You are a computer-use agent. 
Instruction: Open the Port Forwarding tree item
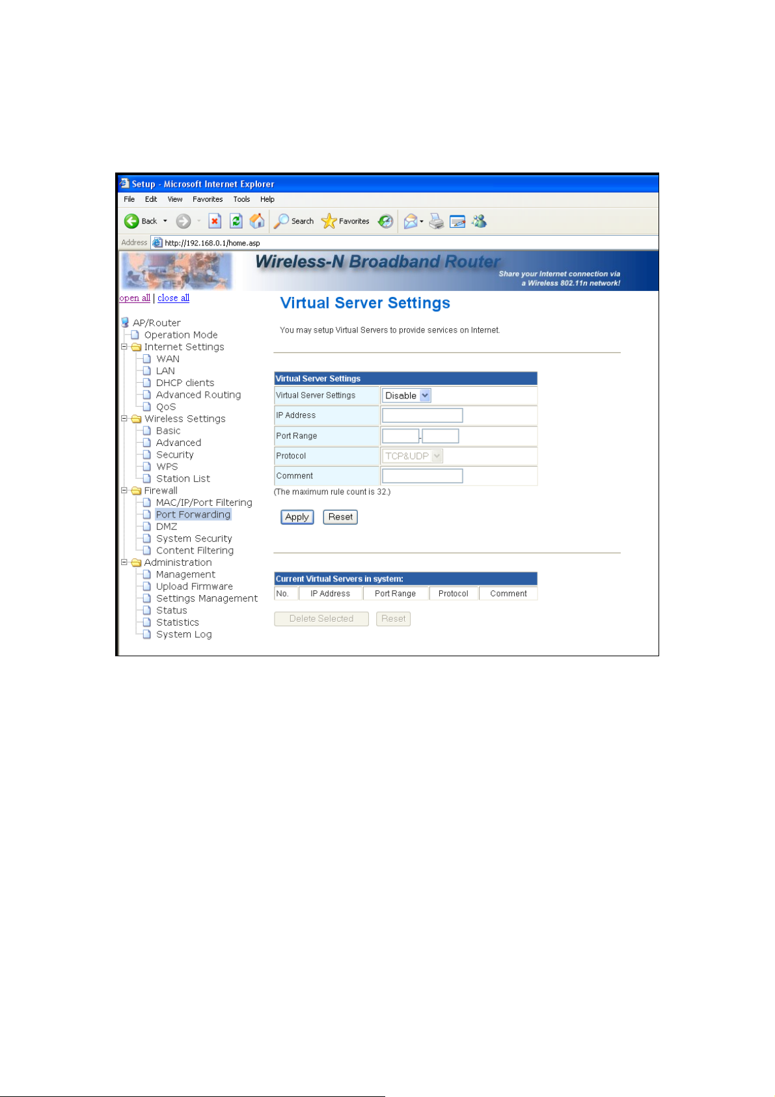pyautogui.click(x=193, y=515)
